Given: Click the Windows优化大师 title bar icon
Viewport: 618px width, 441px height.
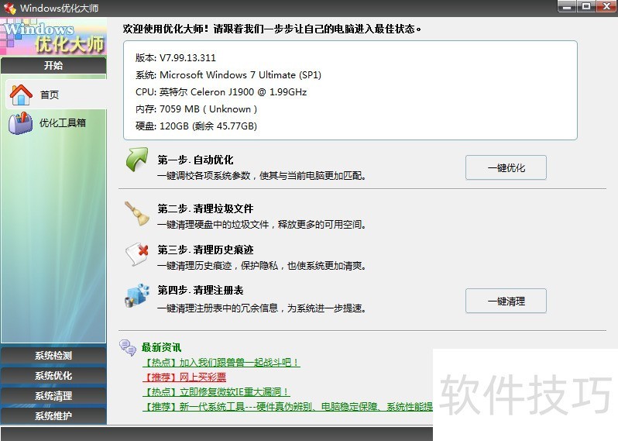Looking at the screenshot, I should [9, 8].
